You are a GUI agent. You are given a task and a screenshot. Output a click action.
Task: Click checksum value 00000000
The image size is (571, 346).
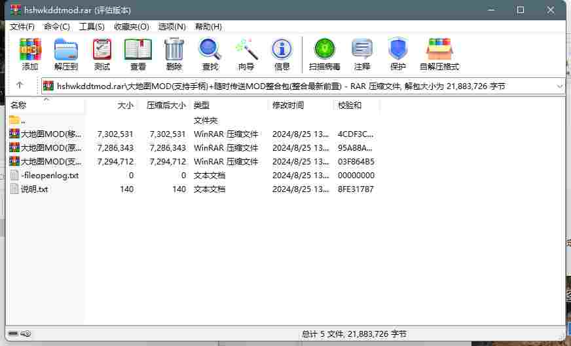click(x=356, y=176)
